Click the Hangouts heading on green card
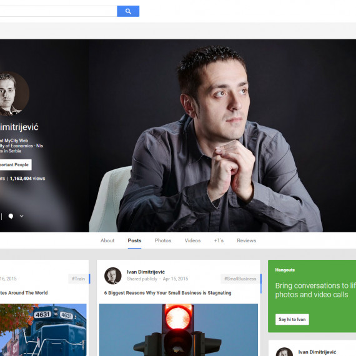This screenshot has width=356, height=356. coord(285,270)
